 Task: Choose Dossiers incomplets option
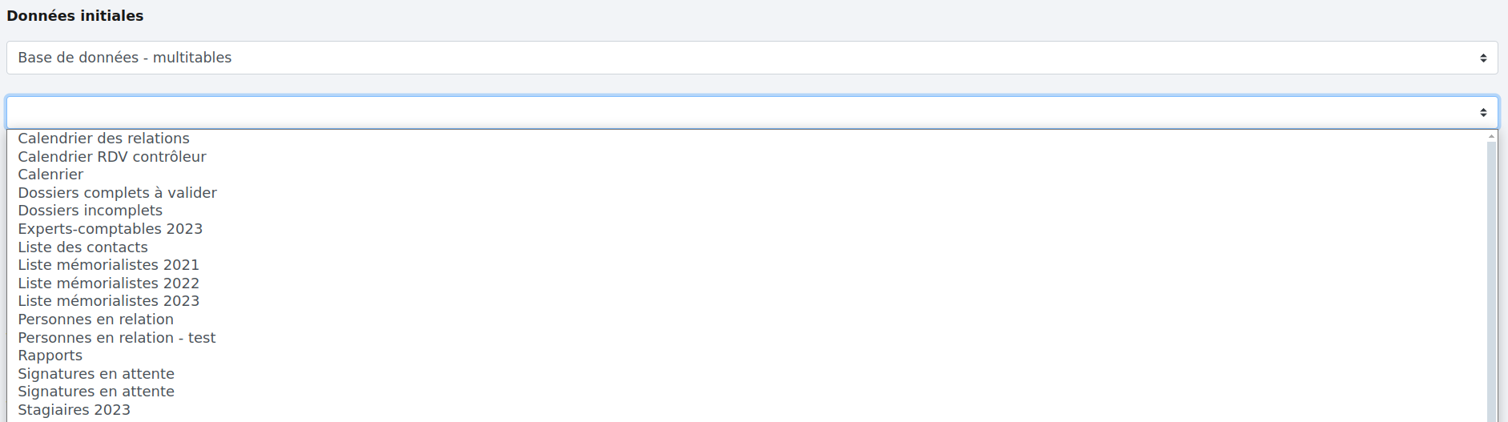(90, 211)
